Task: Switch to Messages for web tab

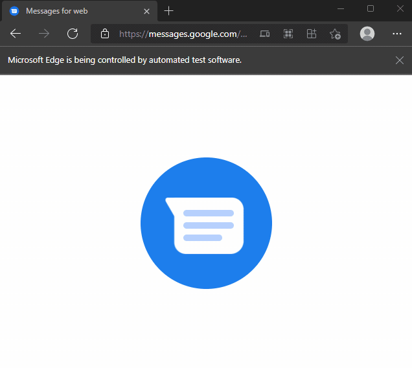Action: pyautogui.click(x=80, y=11)
